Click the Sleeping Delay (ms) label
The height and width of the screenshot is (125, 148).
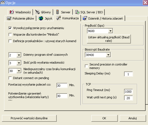click(97, 73)
